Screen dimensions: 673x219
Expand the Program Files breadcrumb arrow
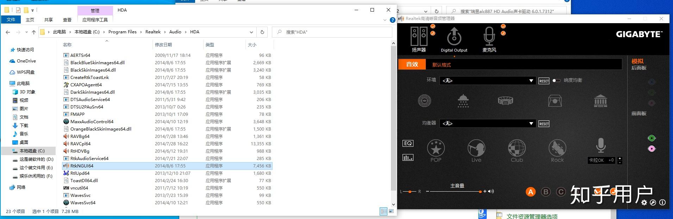141,32
